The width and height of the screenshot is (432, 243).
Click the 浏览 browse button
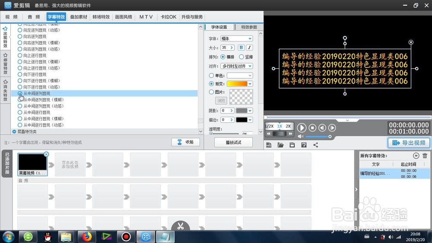(221, 101)
